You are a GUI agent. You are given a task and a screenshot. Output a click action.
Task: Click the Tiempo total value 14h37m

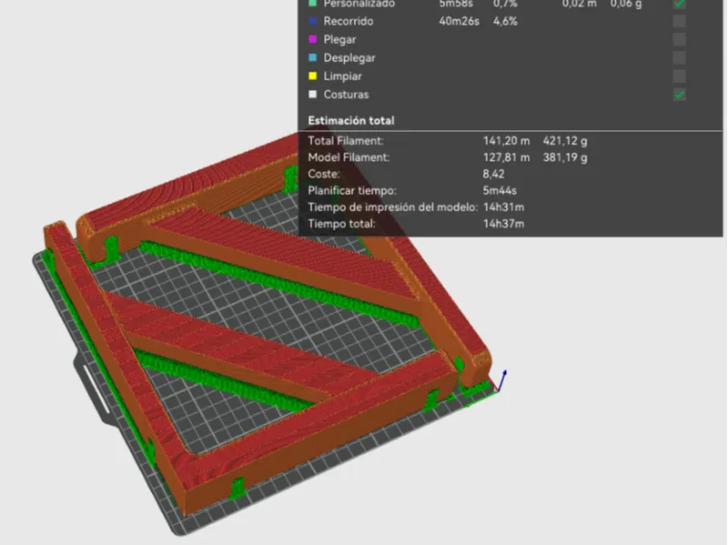coord(504,224)
